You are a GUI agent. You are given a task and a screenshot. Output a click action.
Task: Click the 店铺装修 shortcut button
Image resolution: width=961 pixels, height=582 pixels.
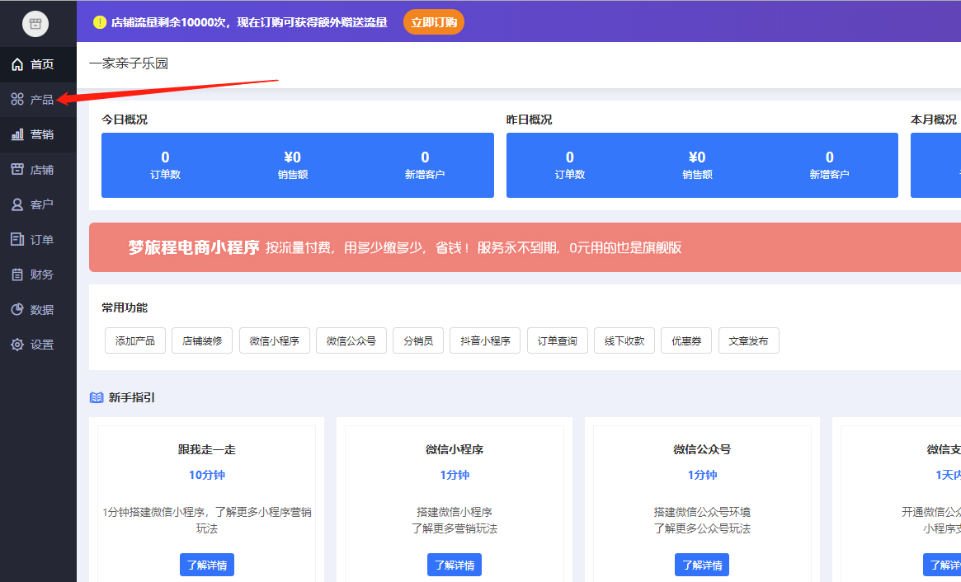(x=202, y=340)
